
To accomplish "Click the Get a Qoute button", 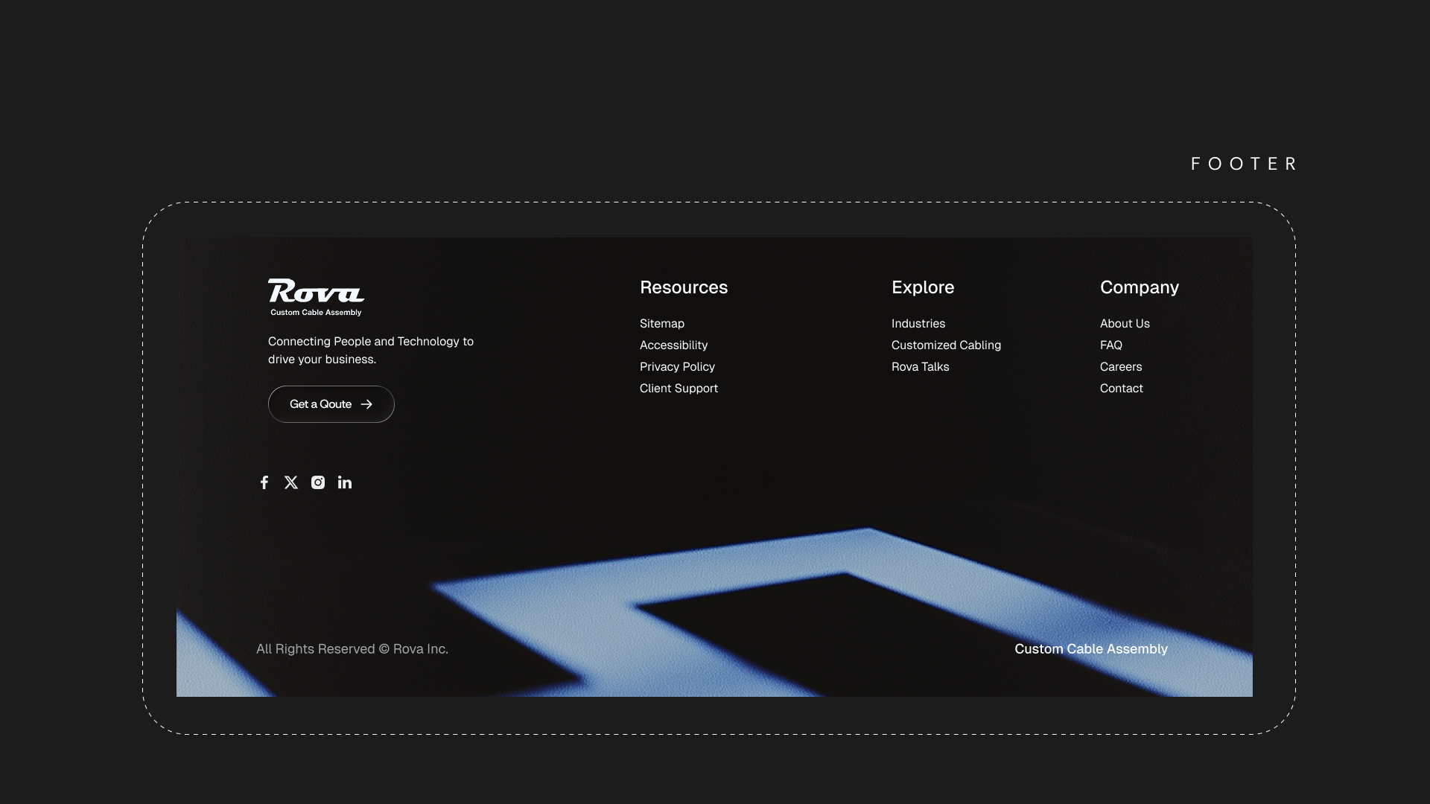I will click(x=331, y=404).
